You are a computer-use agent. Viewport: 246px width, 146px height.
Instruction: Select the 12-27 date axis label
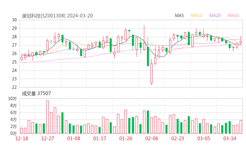point(48,138)
